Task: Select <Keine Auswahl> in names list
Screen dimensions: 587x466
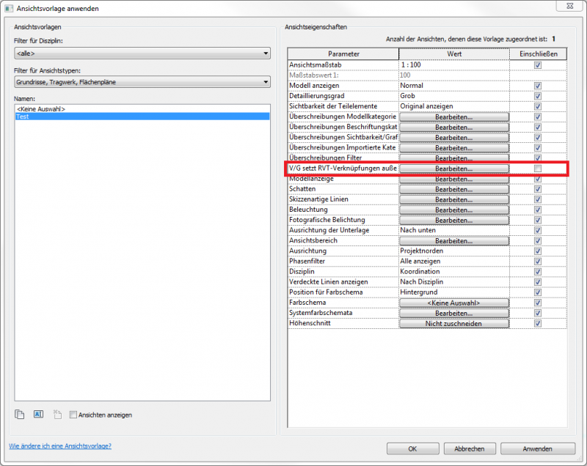Action: [142, 108]
